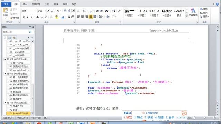Click the Character Border icon
221x124 pixels.
[73, 11]
